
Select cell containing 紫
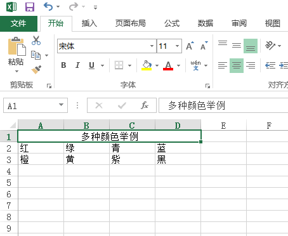tap(132, 159)
